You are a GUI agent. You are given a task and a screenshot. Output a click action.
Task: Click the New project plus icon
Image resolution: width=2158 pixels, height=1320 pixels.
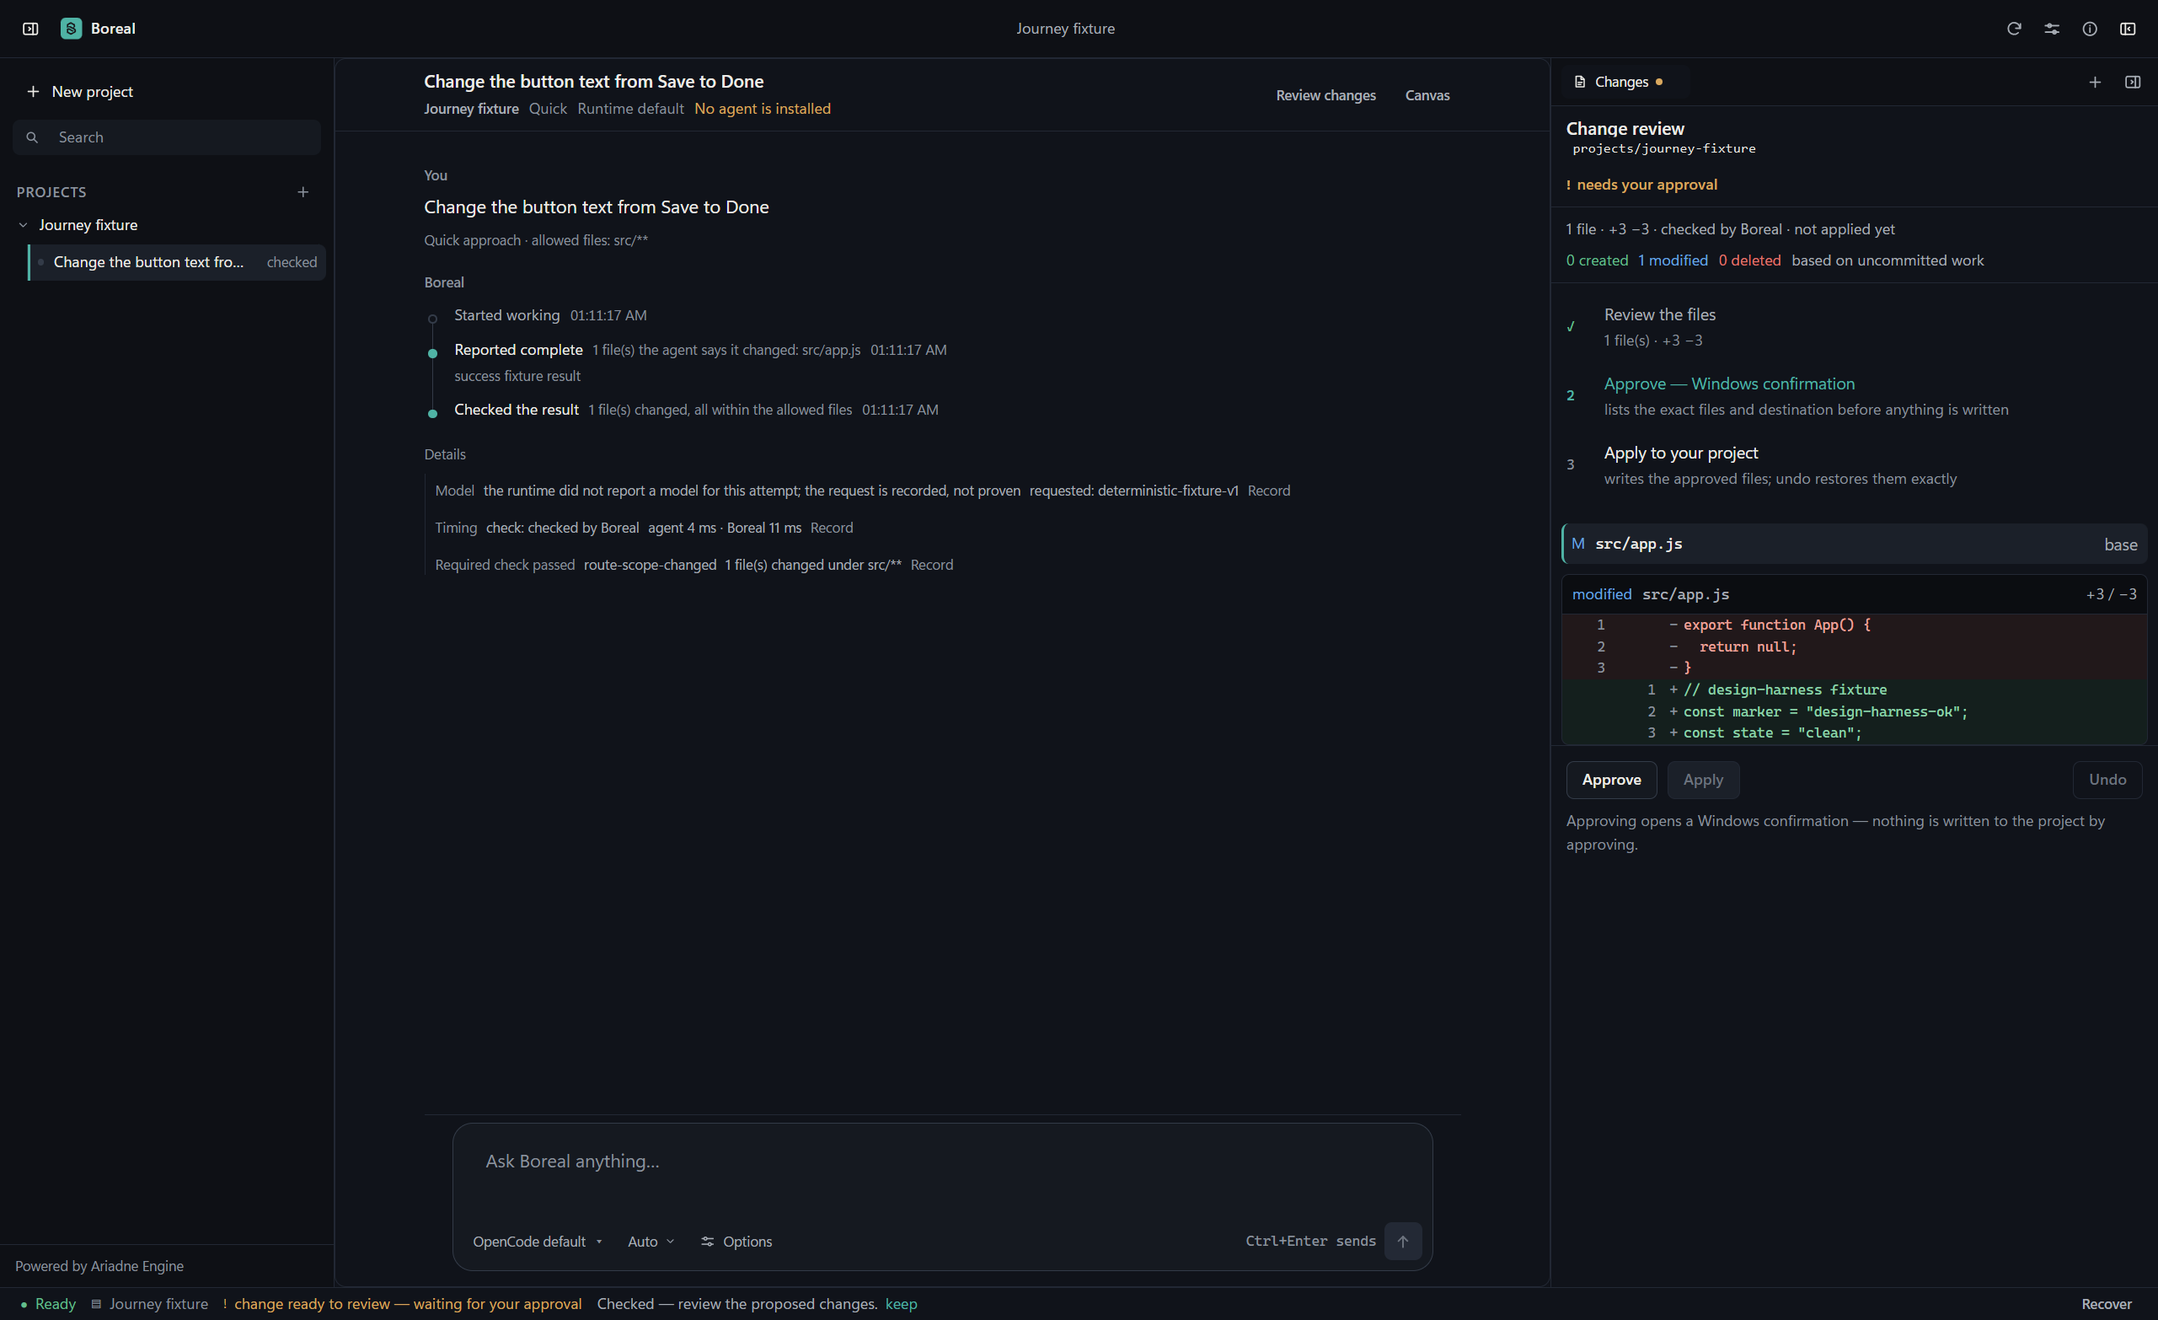point(33,92)
